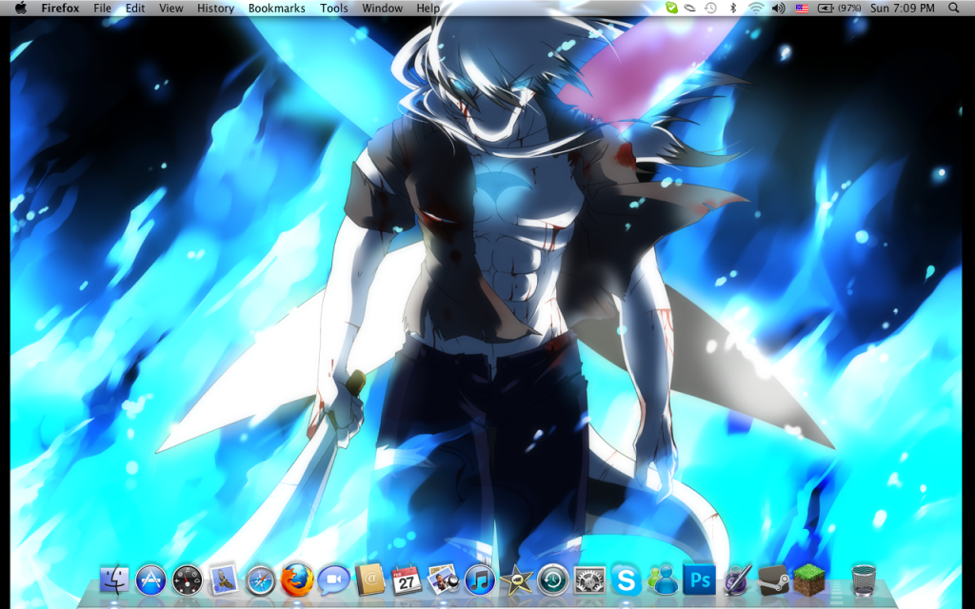
Task: Click the volume speaker icon
Action: 778,8
